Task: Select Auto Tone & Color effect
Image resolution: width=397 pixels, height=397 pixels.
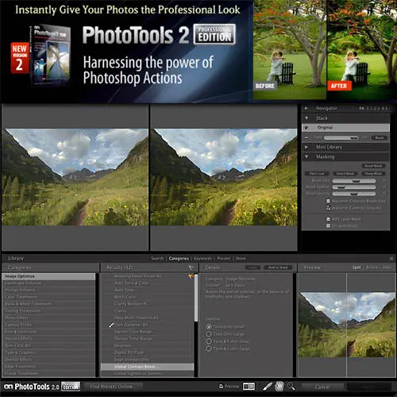Action: pyautogui.click(x=148, y=283)
